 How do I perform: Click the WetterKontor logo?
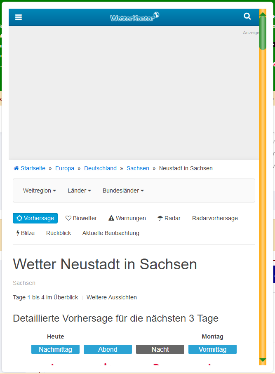134,16
